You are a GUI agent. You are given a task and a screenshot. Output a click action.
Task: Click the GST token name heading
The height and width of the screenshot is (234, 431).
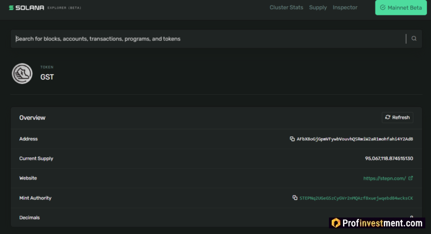coord(47,77)
